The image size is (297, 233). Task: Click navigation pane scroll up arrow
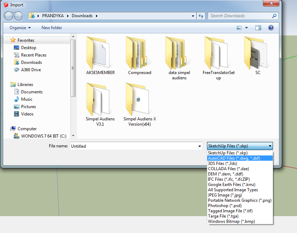73,36
